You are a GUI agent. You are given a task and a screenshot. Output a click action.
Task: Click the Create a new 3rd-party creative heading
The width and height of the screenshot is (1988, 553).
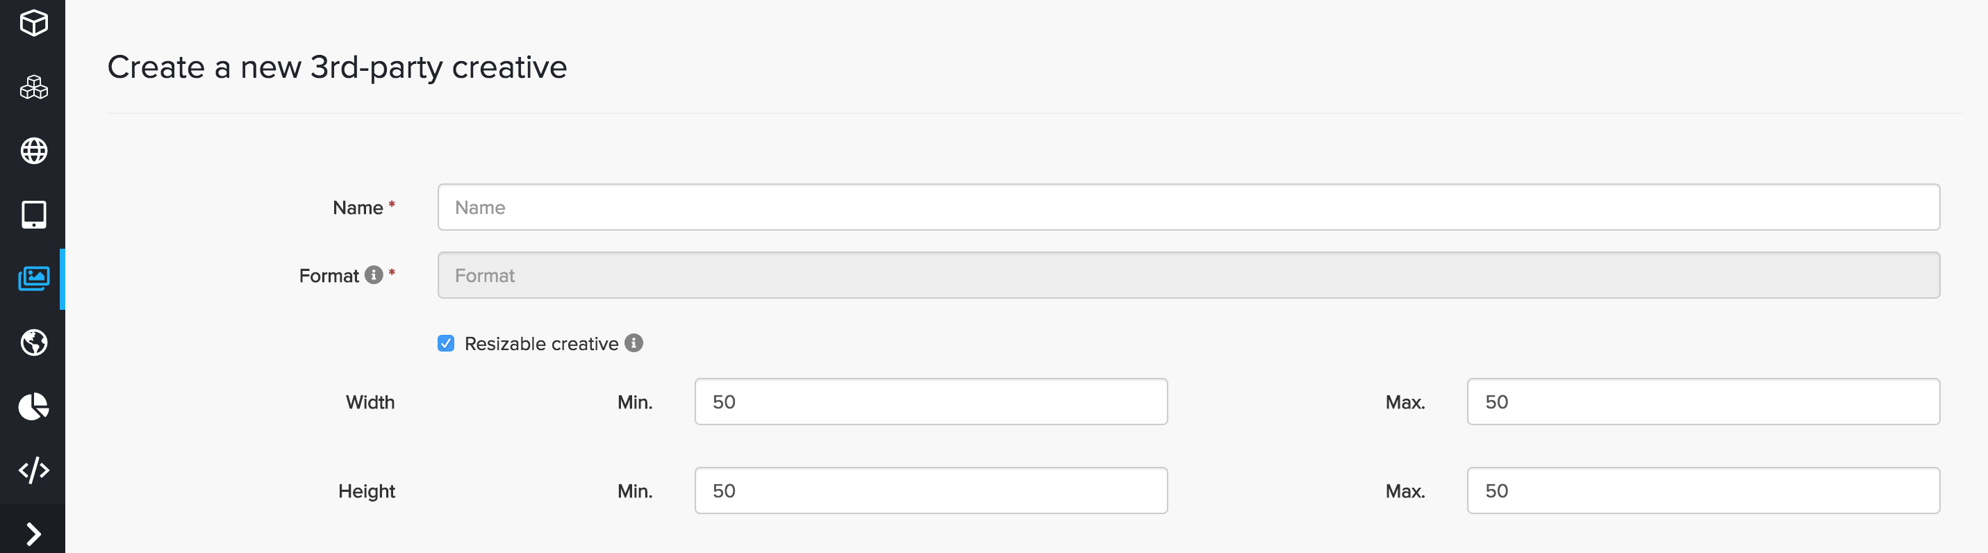[x=338, y=68]
